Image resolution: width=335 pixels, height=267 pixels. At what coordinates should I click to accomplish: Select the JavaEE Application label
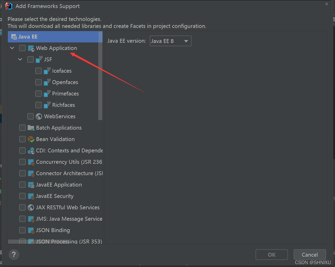pos(59,185)
